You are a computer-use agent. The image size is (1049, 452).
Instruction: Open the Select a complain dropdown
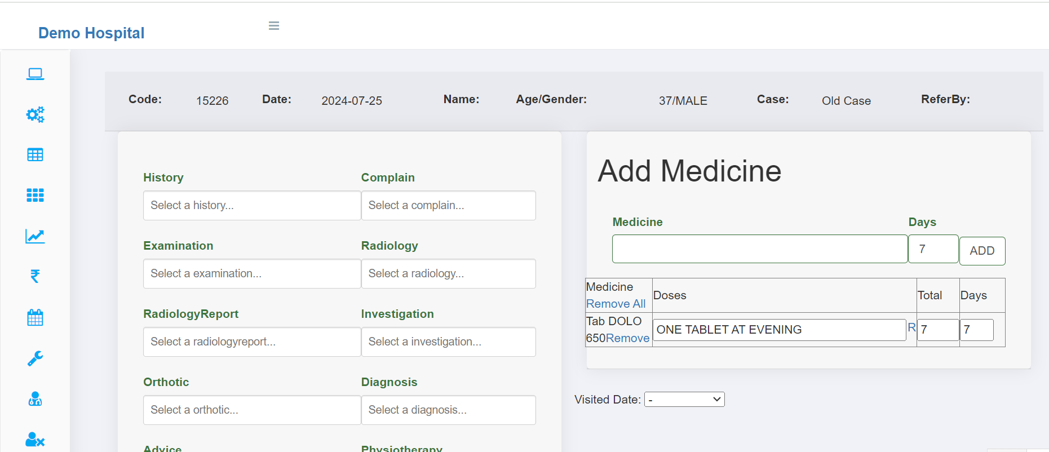point(448,206)
